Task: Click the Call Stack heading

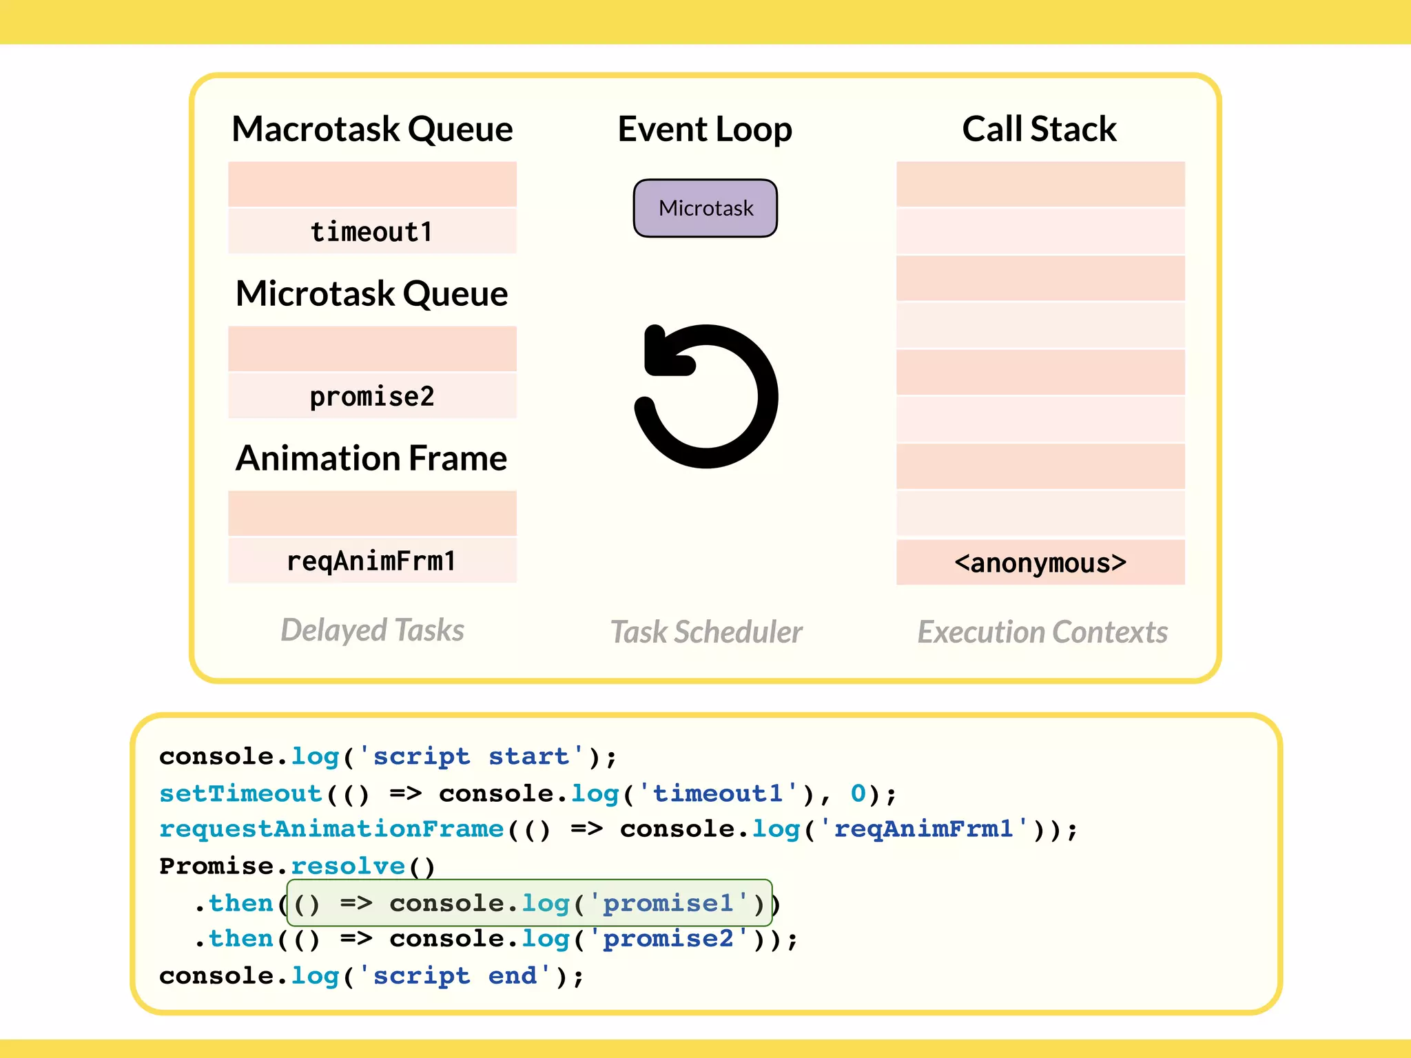Action: [x=1039, y=129]
